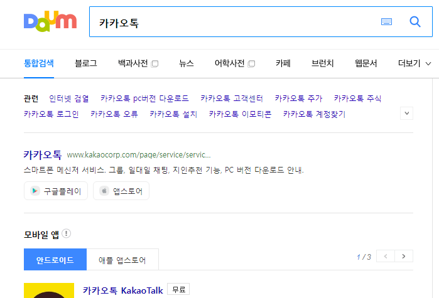
Task: Expand the 더보기 dropdown
Action: coord(415,63)
